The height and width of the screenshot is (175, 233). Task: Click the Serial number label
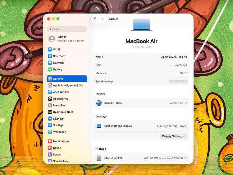(x=104, y=81)
